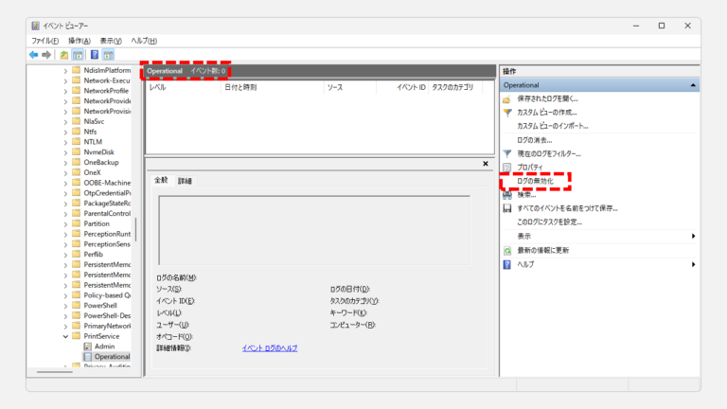Screen dimensions: 727x409
Task: Click the ログの無効化 action
Action: [535, 181]
